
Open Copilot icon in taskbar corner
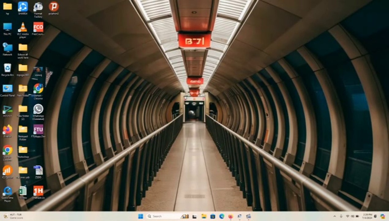[383, 216]
